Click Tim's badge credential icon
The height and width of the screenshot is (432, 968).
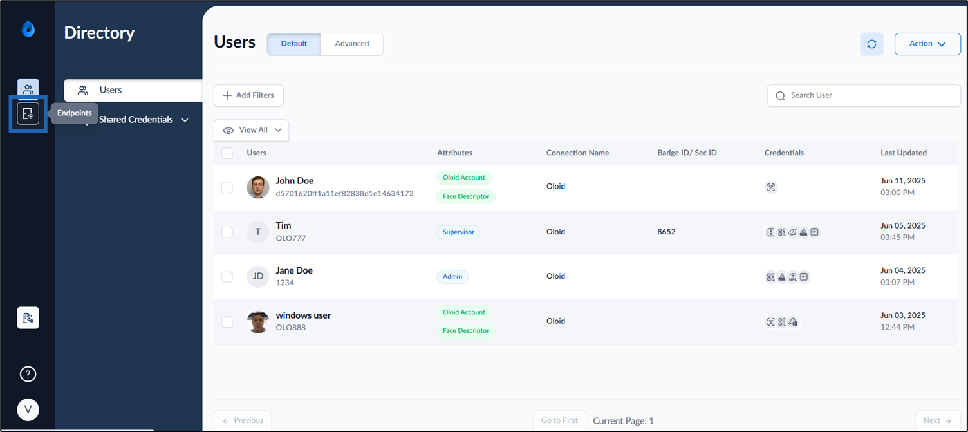770,232
